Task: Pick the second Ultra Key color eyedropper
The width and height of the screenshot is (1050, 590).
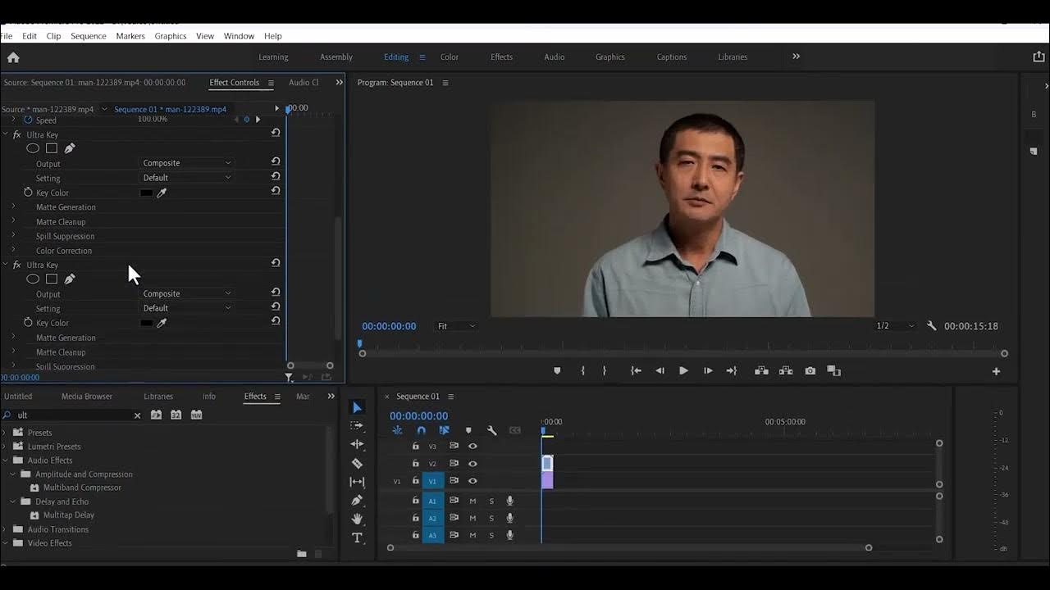Action: (162, 324)
